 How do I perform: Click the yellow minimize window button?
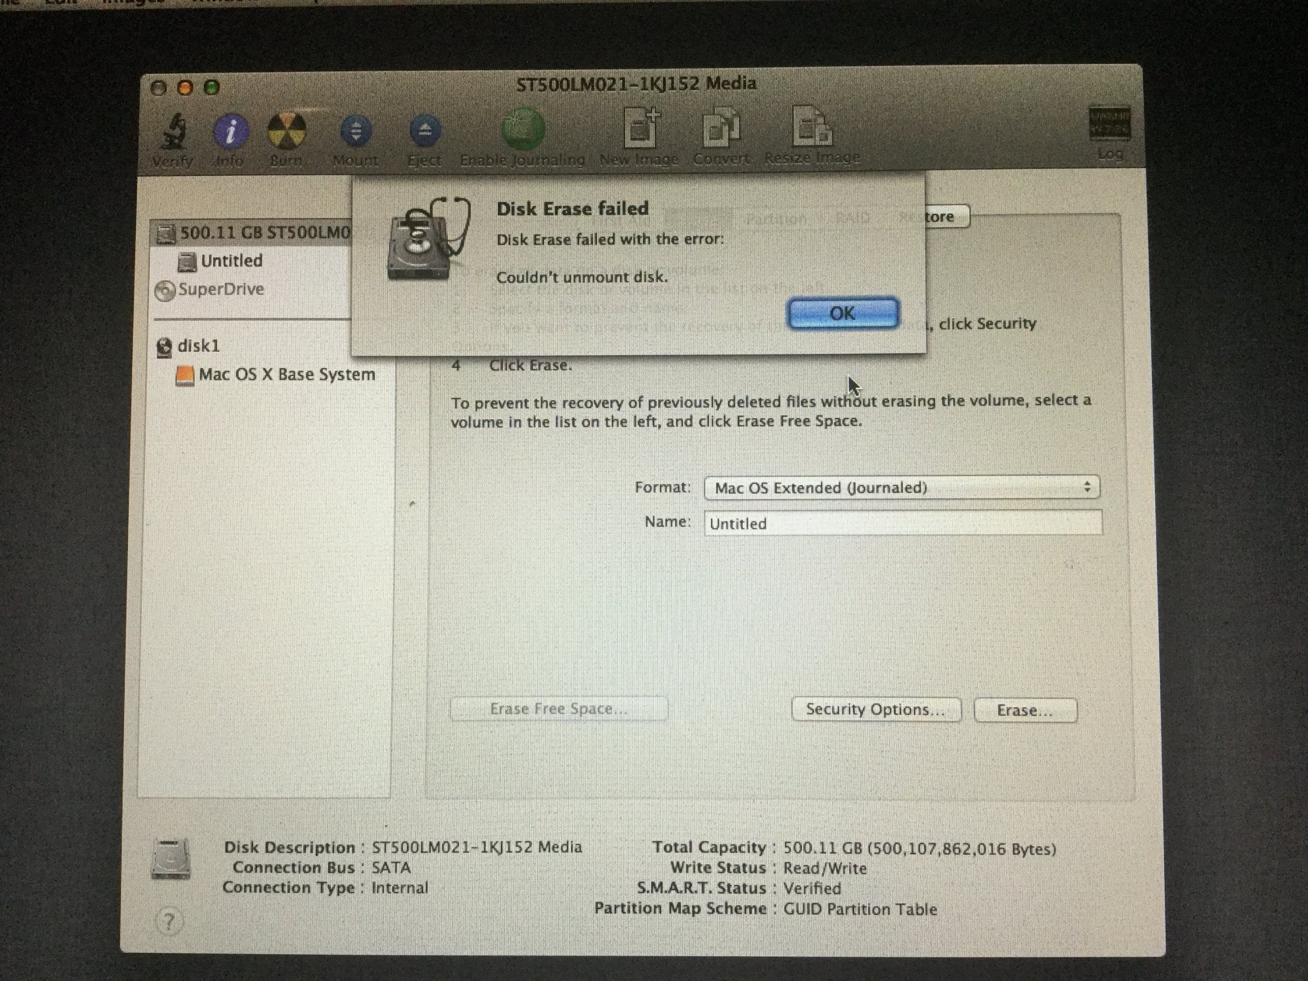tap(185, 88)
